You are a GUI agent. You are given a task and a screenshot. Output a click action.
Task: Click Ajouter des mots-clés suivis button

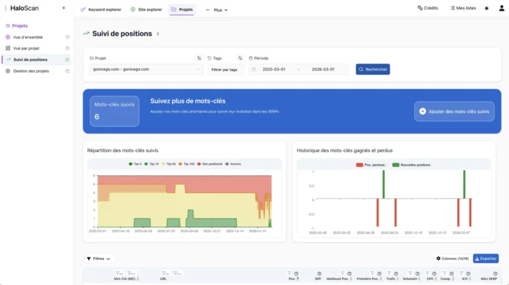(x=454, y=111)
